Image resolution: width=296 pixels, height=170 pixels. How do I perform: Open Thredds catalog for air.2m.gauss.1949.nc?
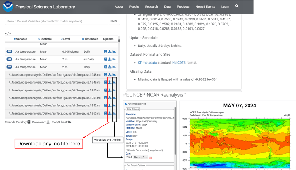(106, 82)
